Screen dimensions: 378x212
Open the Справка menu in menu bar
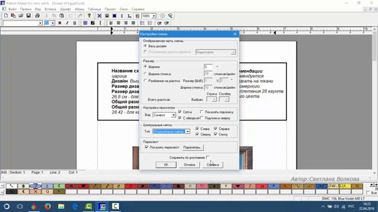click(138, 9)
